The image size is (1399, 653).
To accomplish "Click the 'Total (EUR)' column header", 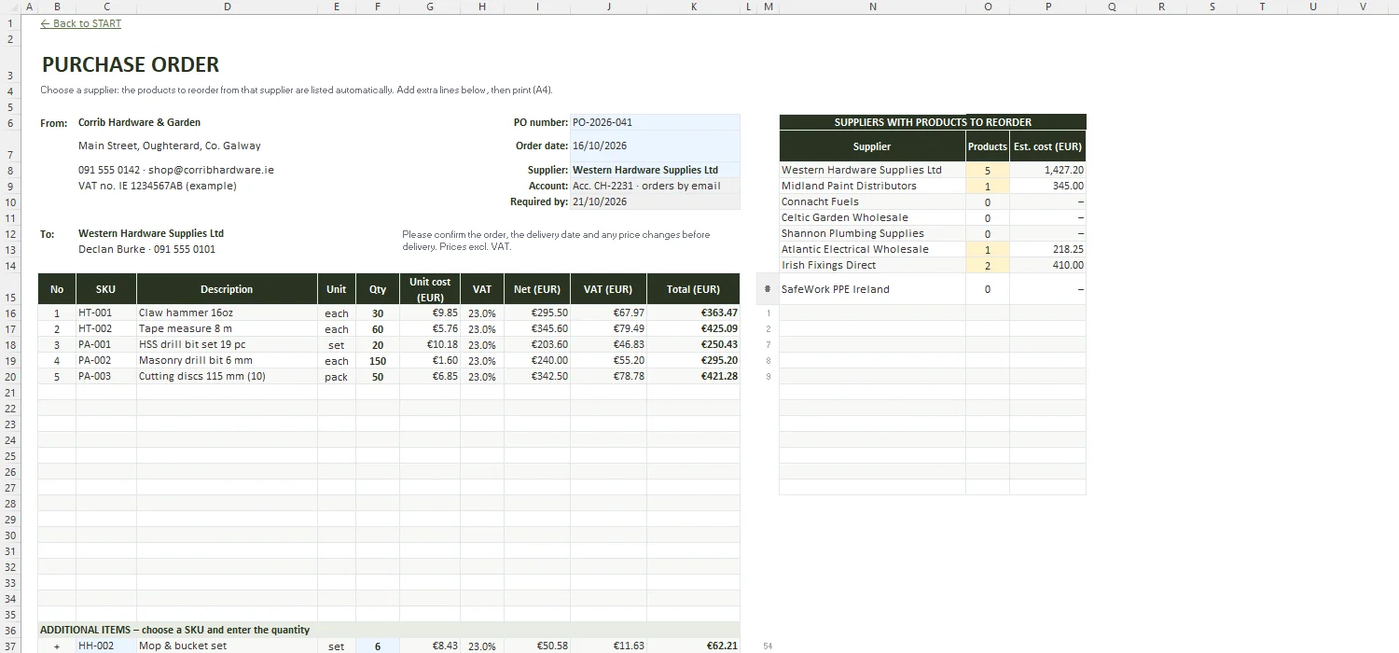I will tap(693, 289).
